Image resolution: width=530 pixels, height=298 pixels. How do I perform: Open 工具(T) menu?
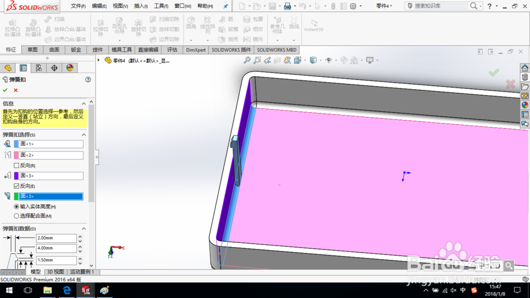161,6
